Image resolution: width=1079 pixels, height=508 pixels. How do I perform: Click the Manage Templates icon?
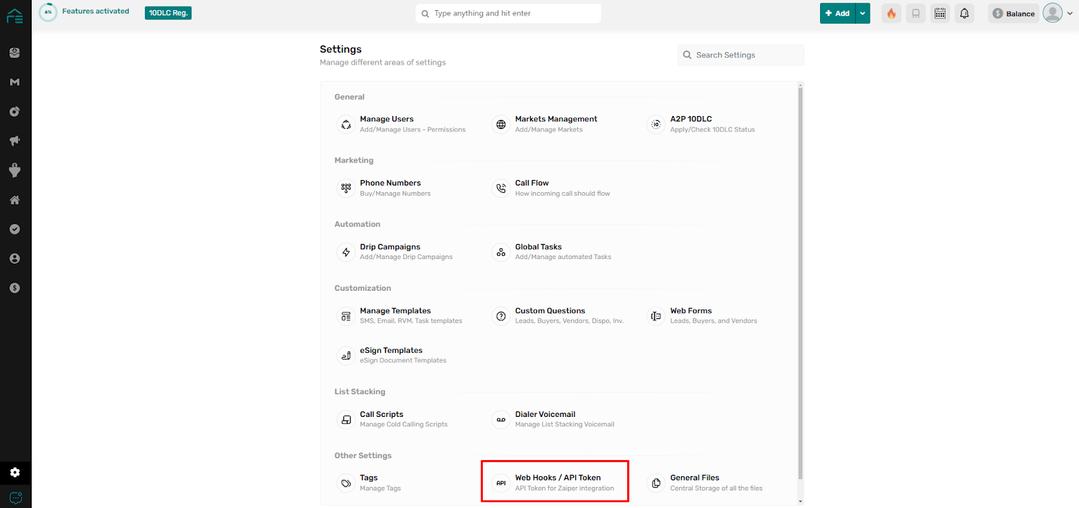tap(346, 316)
